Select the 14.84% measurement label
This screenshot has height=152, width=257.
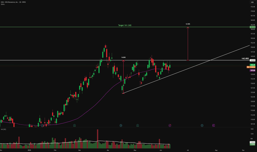[124, 57]
